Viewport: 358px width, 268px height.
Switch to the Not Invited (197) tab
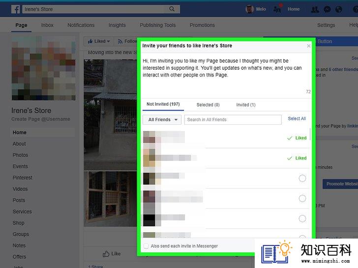(x=163, y=104)
